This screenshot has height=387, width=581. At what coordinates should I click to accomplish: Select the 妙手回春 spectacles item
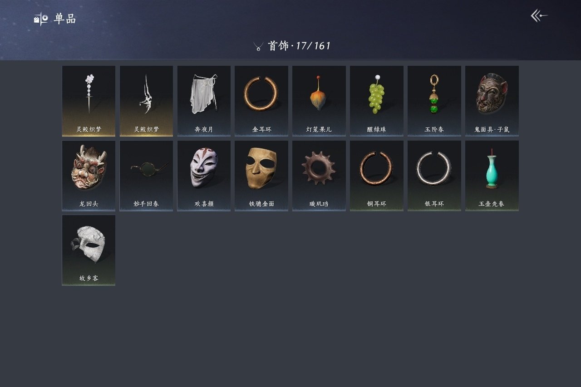click(146, 176)
